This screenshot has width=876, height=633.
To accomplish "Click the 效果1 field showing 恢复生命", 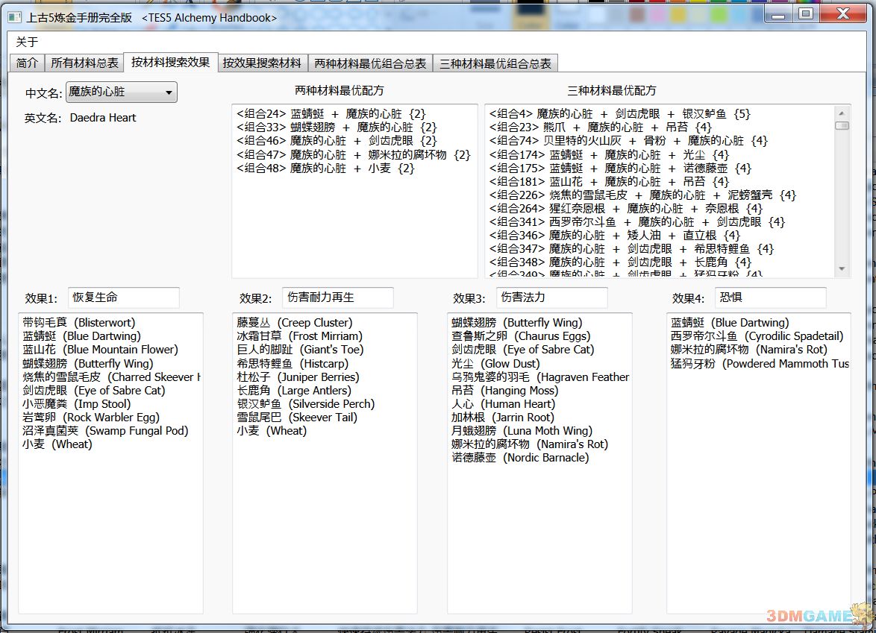I will [x=123, y=297].
